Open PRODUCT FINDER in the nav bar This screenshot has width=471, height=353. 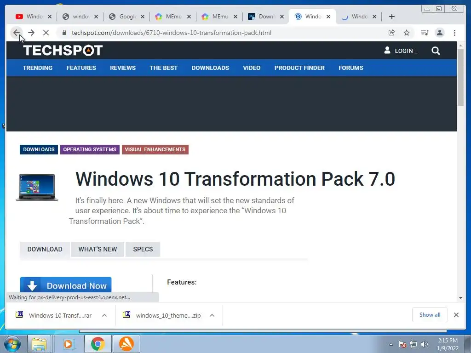(299, 68)
